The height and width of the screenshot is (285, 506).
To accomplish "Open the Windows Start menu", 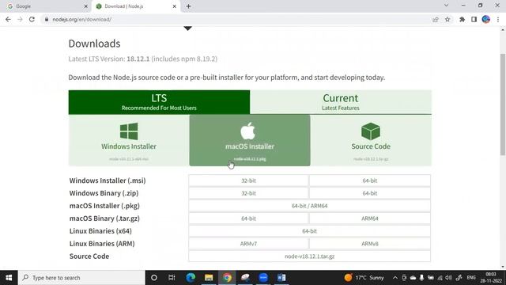I will [9, 278].
